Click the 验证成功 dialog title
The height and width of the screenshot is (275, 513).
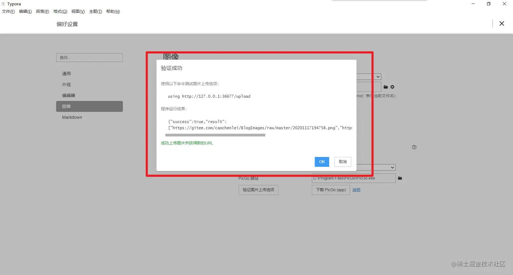coord(172,68)
